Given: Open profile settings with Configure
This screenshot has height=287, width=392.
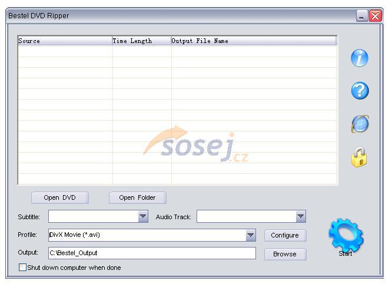Looking at the screenshot, I should click(x=285, y=236).
